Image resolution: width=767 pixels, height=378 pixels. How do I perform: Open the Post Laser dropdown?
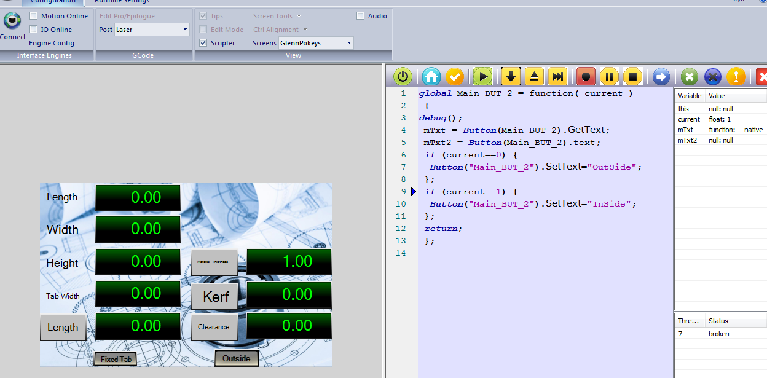point(185,30)
